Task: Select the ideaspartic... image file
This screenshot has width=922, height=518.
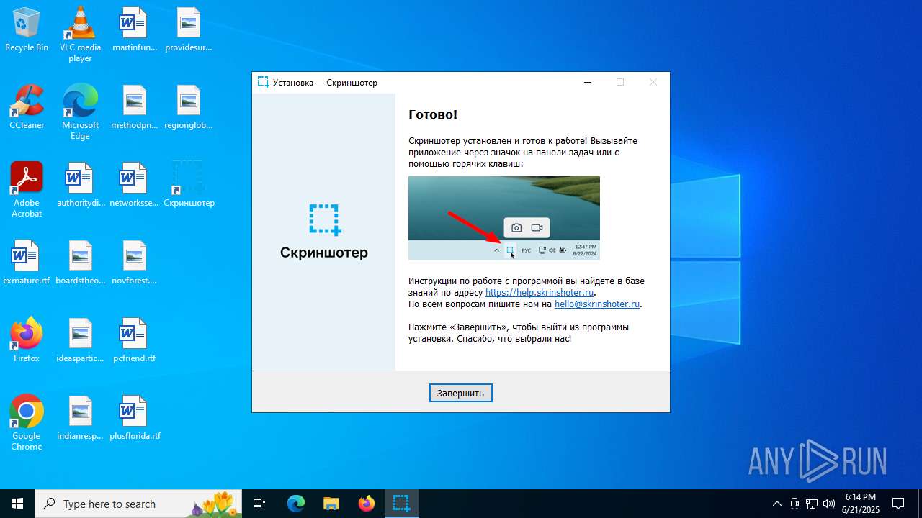Action: click(x=81, y=340)
